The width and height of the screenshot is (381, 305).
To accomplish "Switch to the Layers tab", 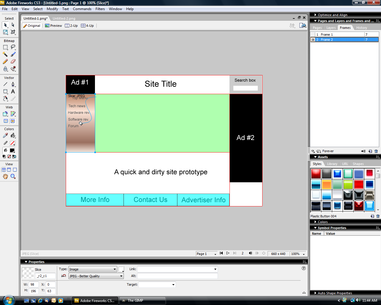I will point(331,28).
